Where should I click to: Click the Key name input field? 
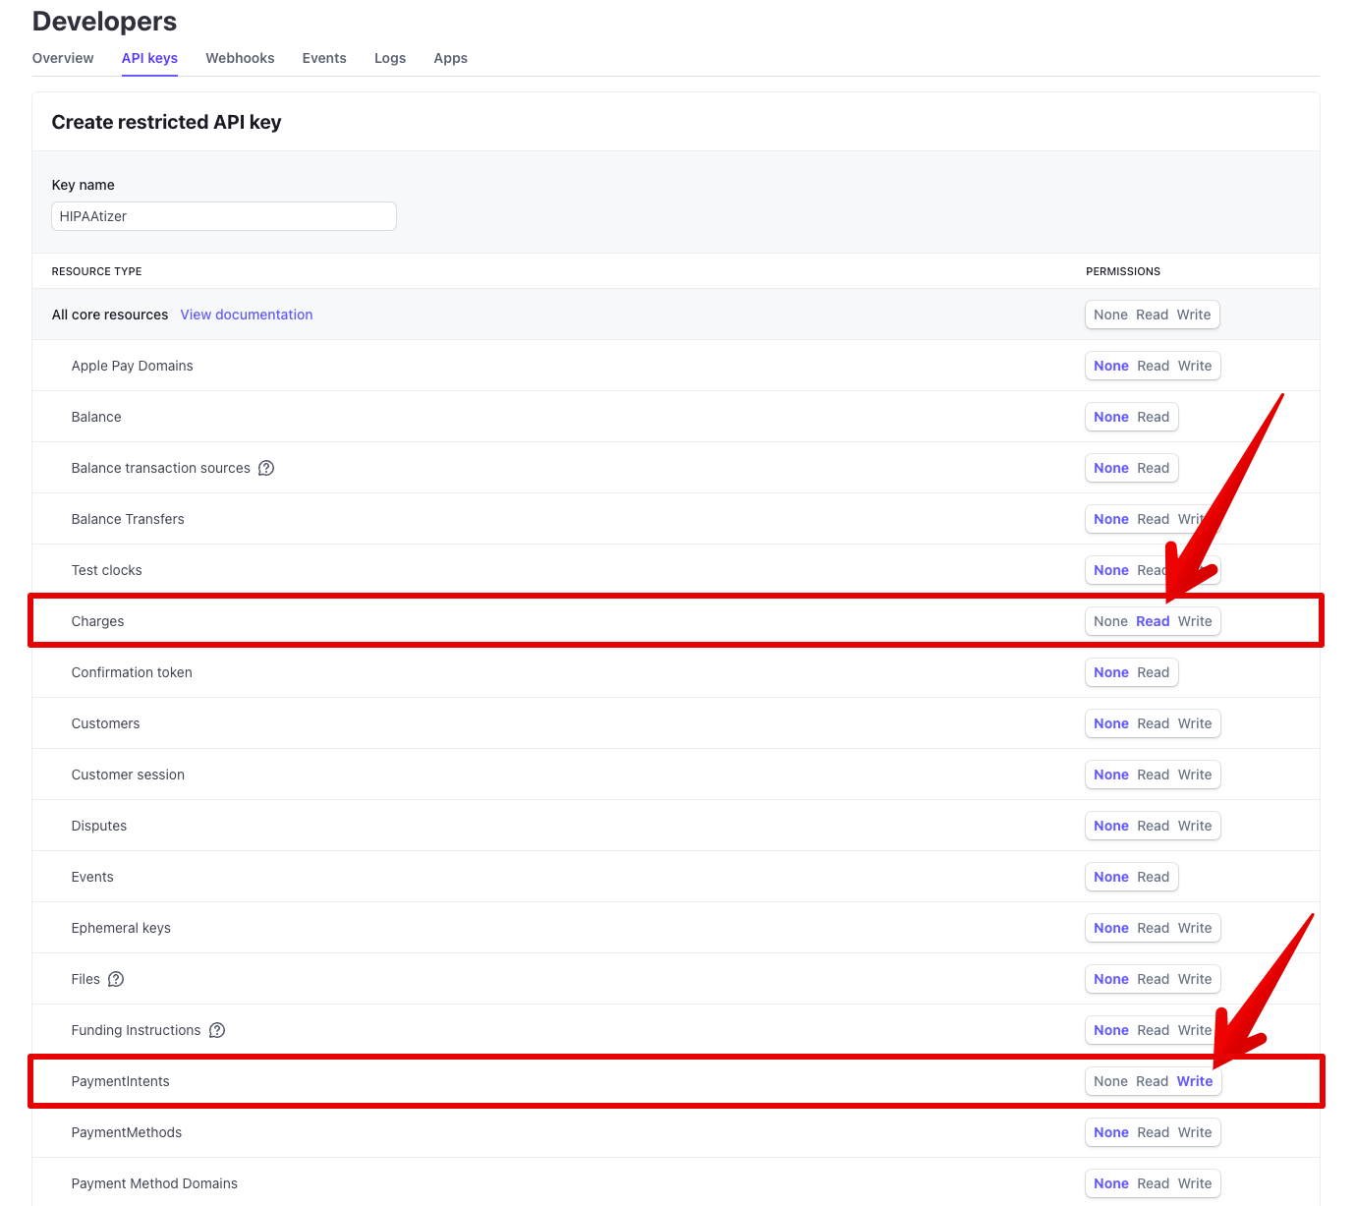tap(224, 216)
